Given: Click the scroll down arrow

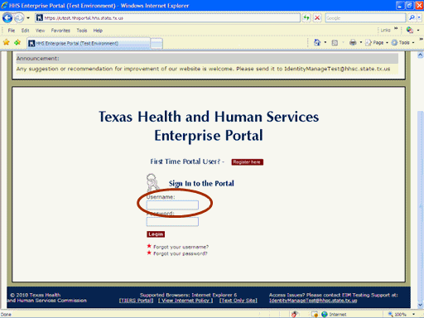Looking at the screenshot, I should [420, 305].
